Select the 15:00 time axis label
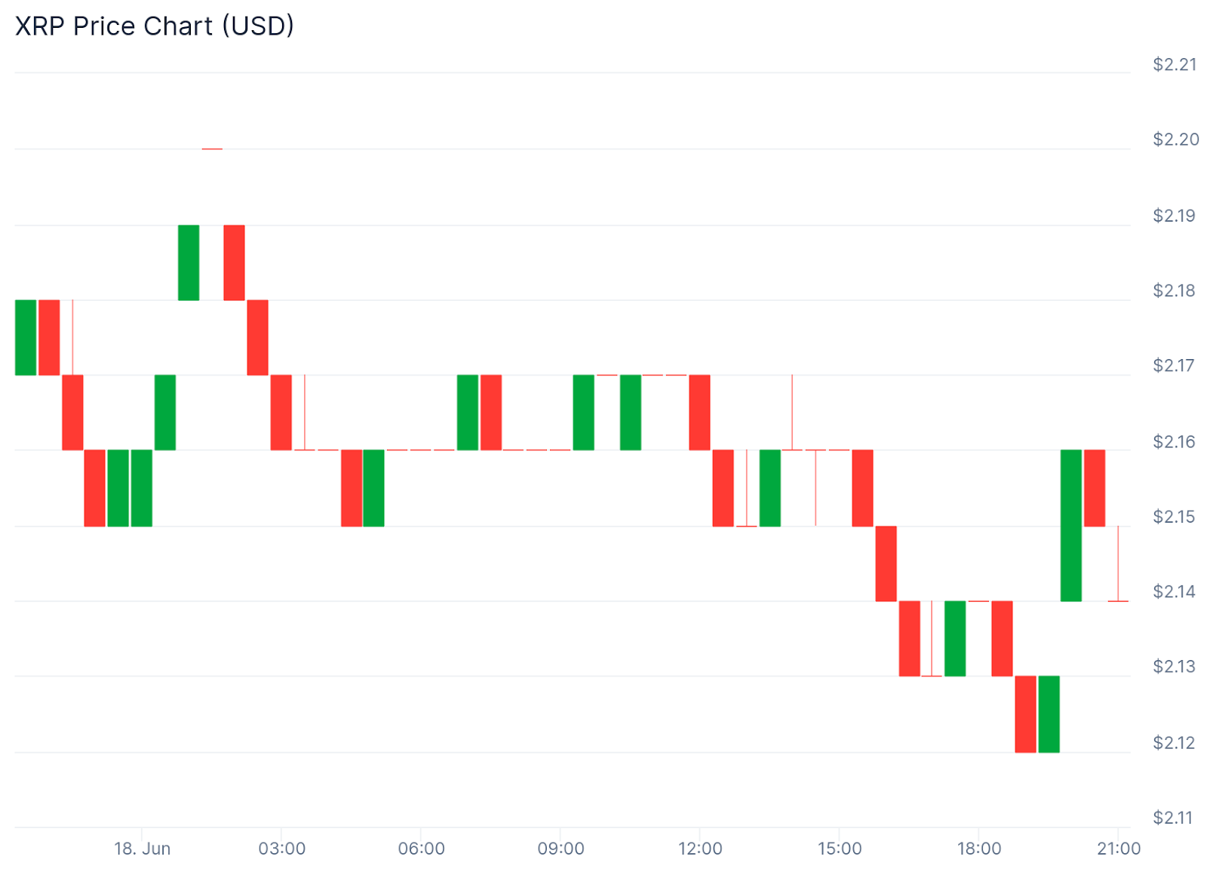1207x881 pixels. [840, 849]
